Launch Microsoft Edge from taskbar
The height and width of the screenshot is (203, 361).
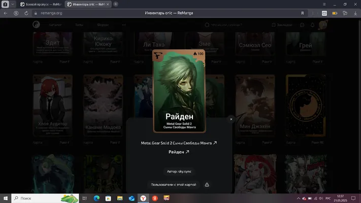[96, 198]
